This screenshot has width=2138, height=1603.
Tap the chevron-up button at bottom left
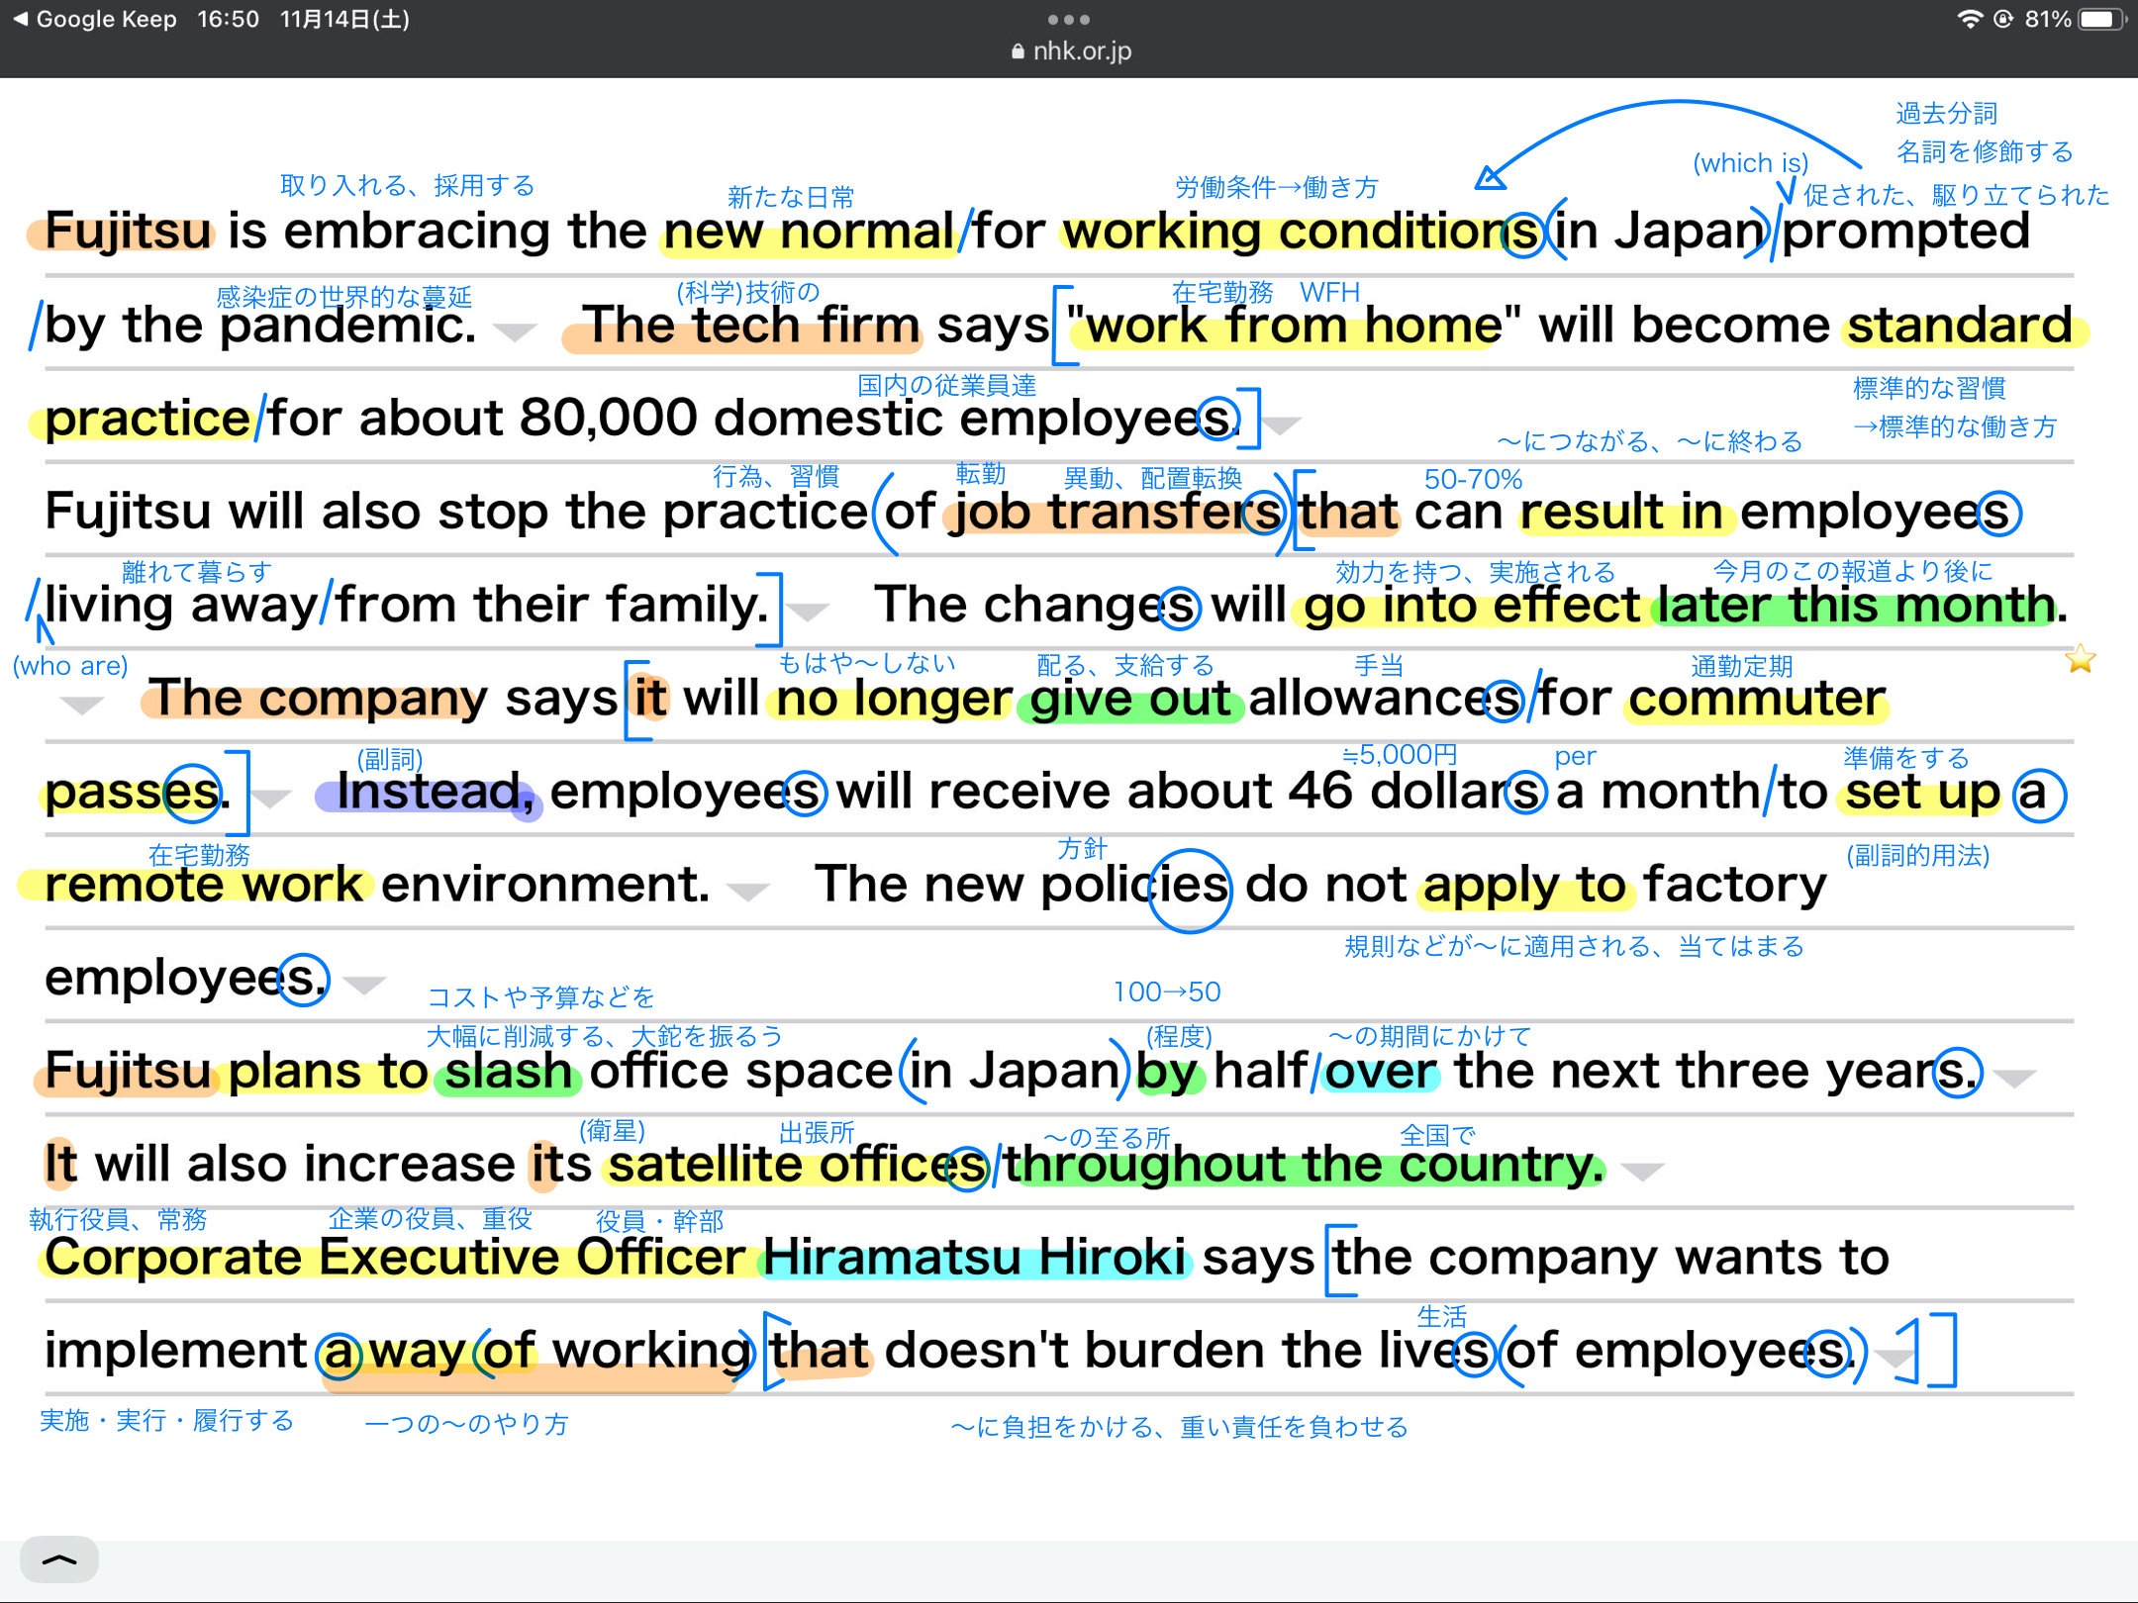pos(59,1559)
